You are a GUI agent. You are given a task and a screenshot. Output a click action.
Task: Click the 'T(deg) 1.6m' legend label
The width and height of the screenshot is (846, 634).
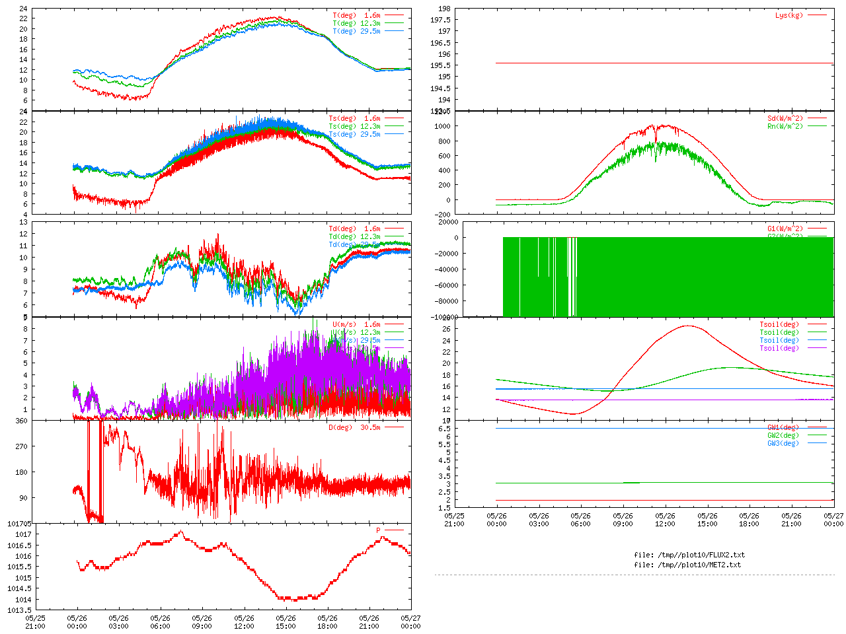click(x=357, y=15)
